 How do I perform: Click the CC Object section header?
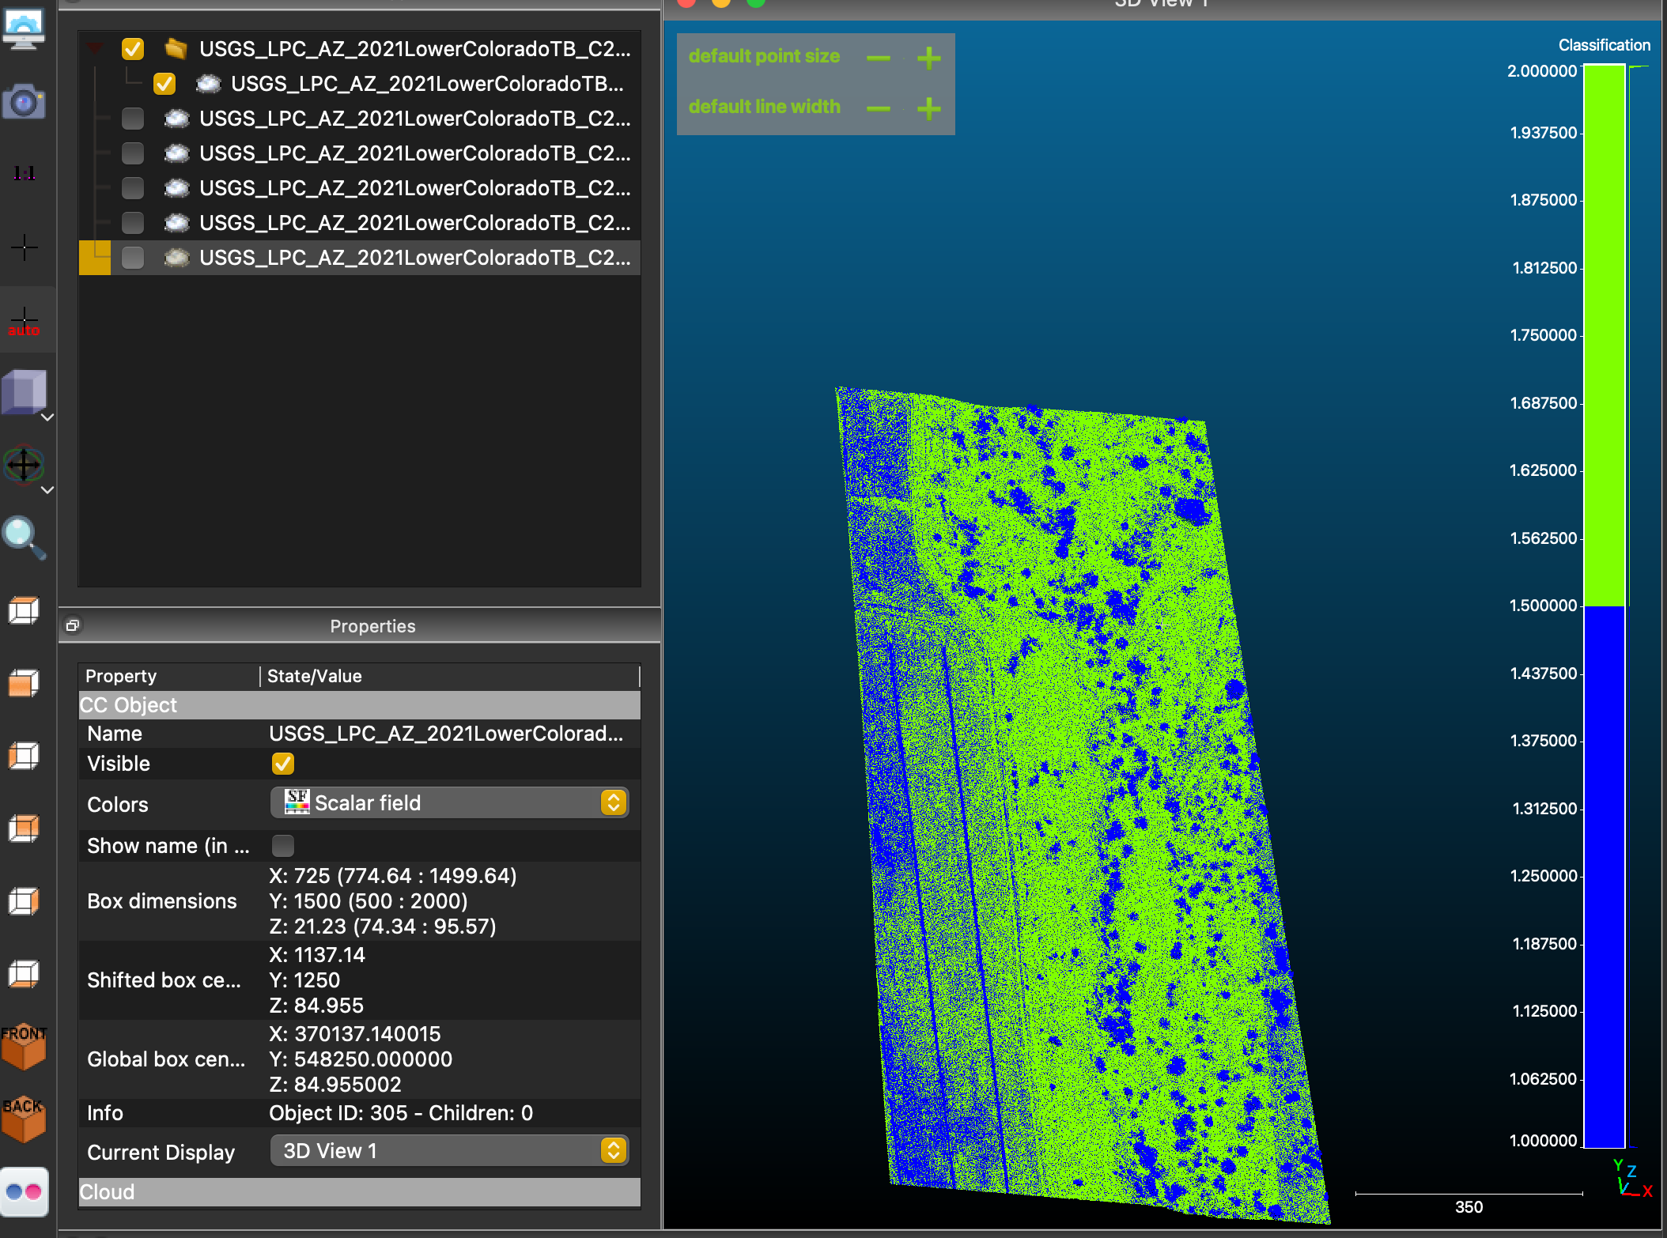coord(360,704)
